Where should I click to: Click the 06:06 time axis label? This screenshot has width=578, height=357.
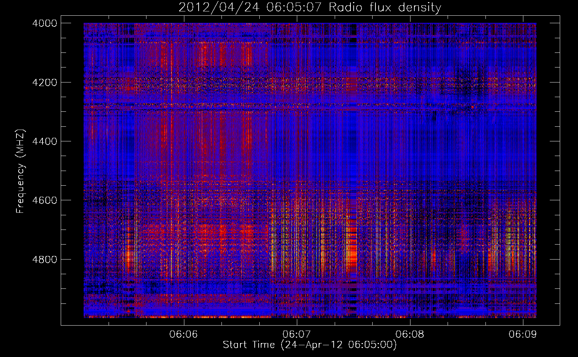[x=184, y=335]
